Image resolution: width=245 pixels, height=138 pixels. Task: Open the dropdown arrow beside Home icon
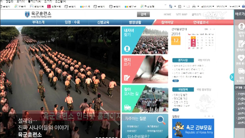pos(175,7)
